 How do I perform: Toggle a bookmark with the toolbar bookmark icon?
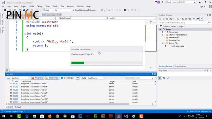[x=125, y=10]
